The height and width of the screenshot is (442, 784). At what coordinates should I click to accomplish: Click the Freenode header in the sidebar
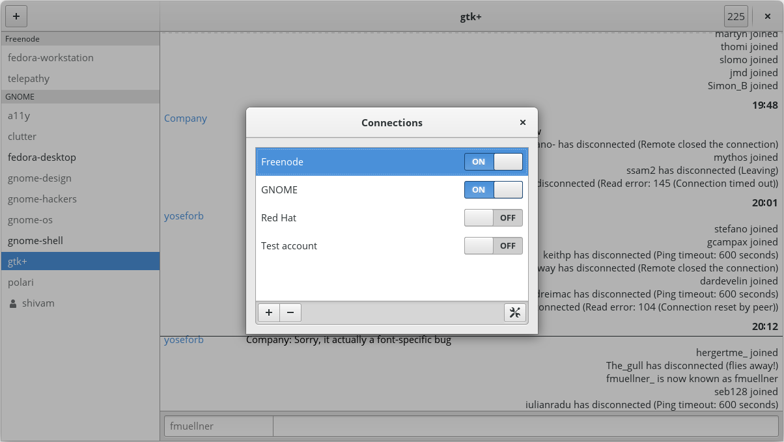click(x=79, y=38)
